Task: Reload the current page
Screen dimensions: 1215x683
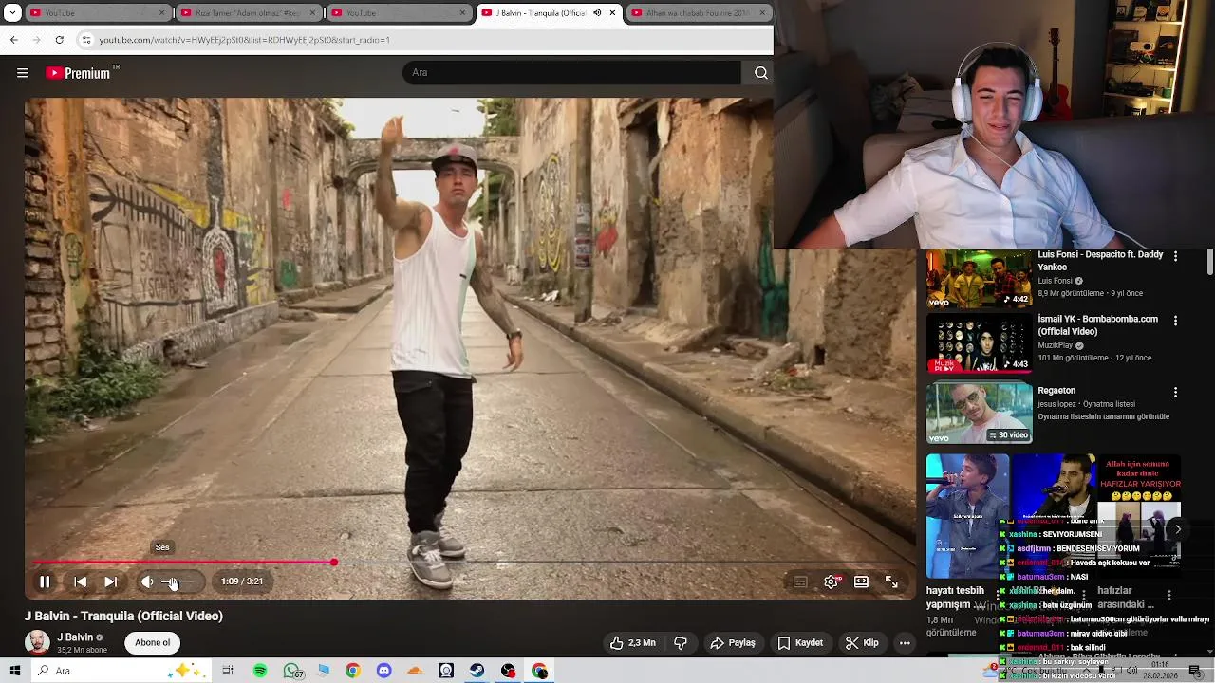Action: click(59, 40)
